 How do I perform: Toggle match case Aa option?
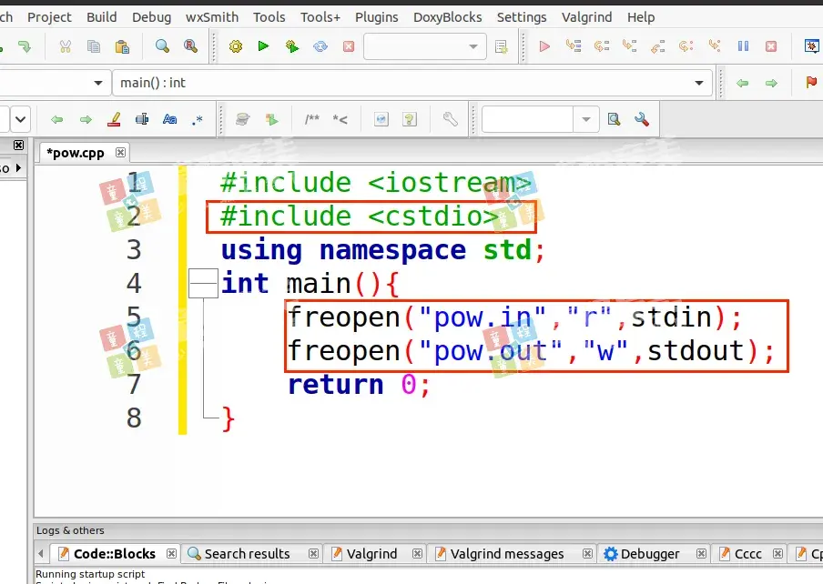point(169,119)
